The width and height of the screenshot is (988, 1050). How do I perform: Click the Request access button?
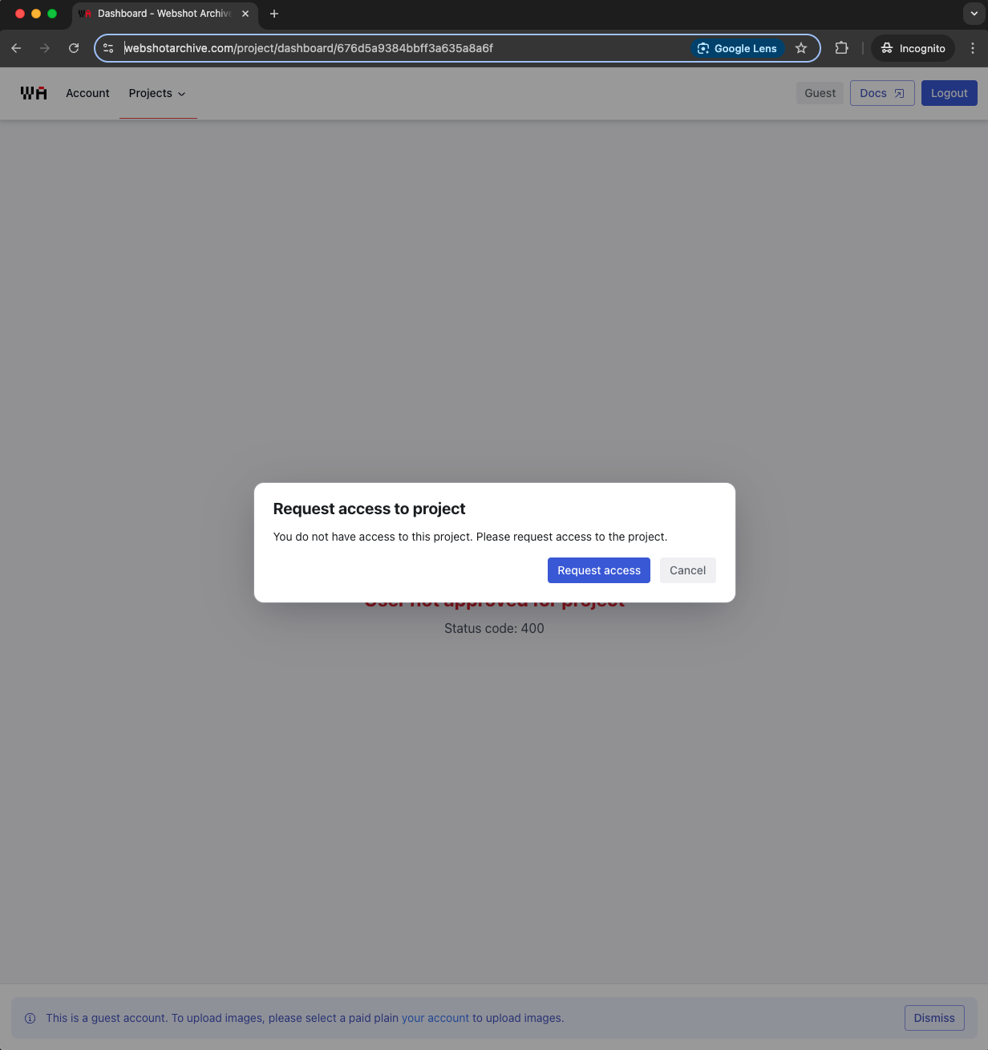(598, 570)
